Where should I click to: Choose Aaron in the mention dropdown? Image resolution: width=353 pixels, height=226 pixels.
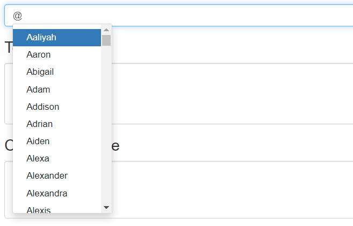[x=57, y=55]
